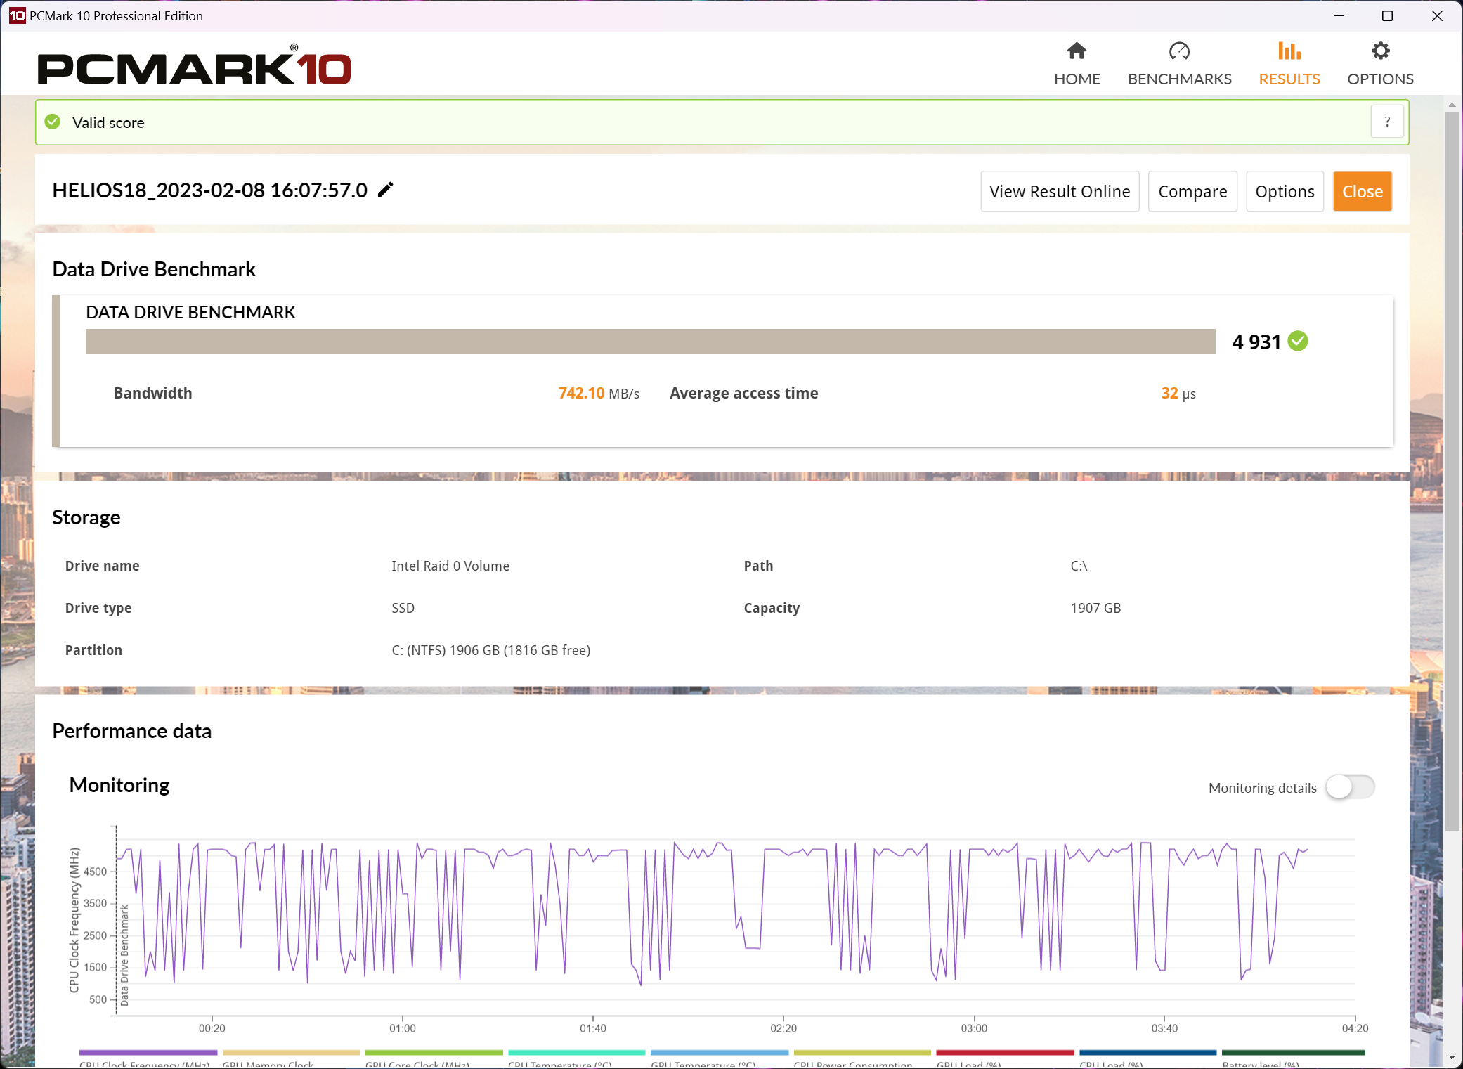Open the Benchmarks section
This screenshot has height=1069, width=1463.
point(1179,63)
